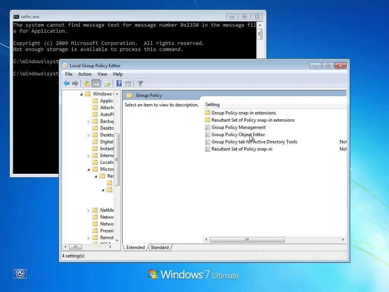This screenshot has height=292, width=389.
Task: Click the AutoPl folder icon in tree
Action: point(95,114)
